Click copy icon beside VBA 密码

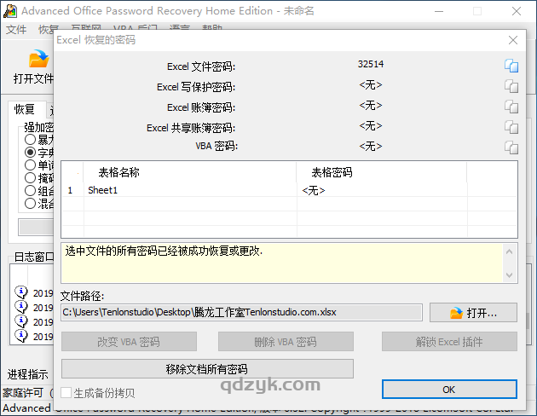(x=511, y=147)
